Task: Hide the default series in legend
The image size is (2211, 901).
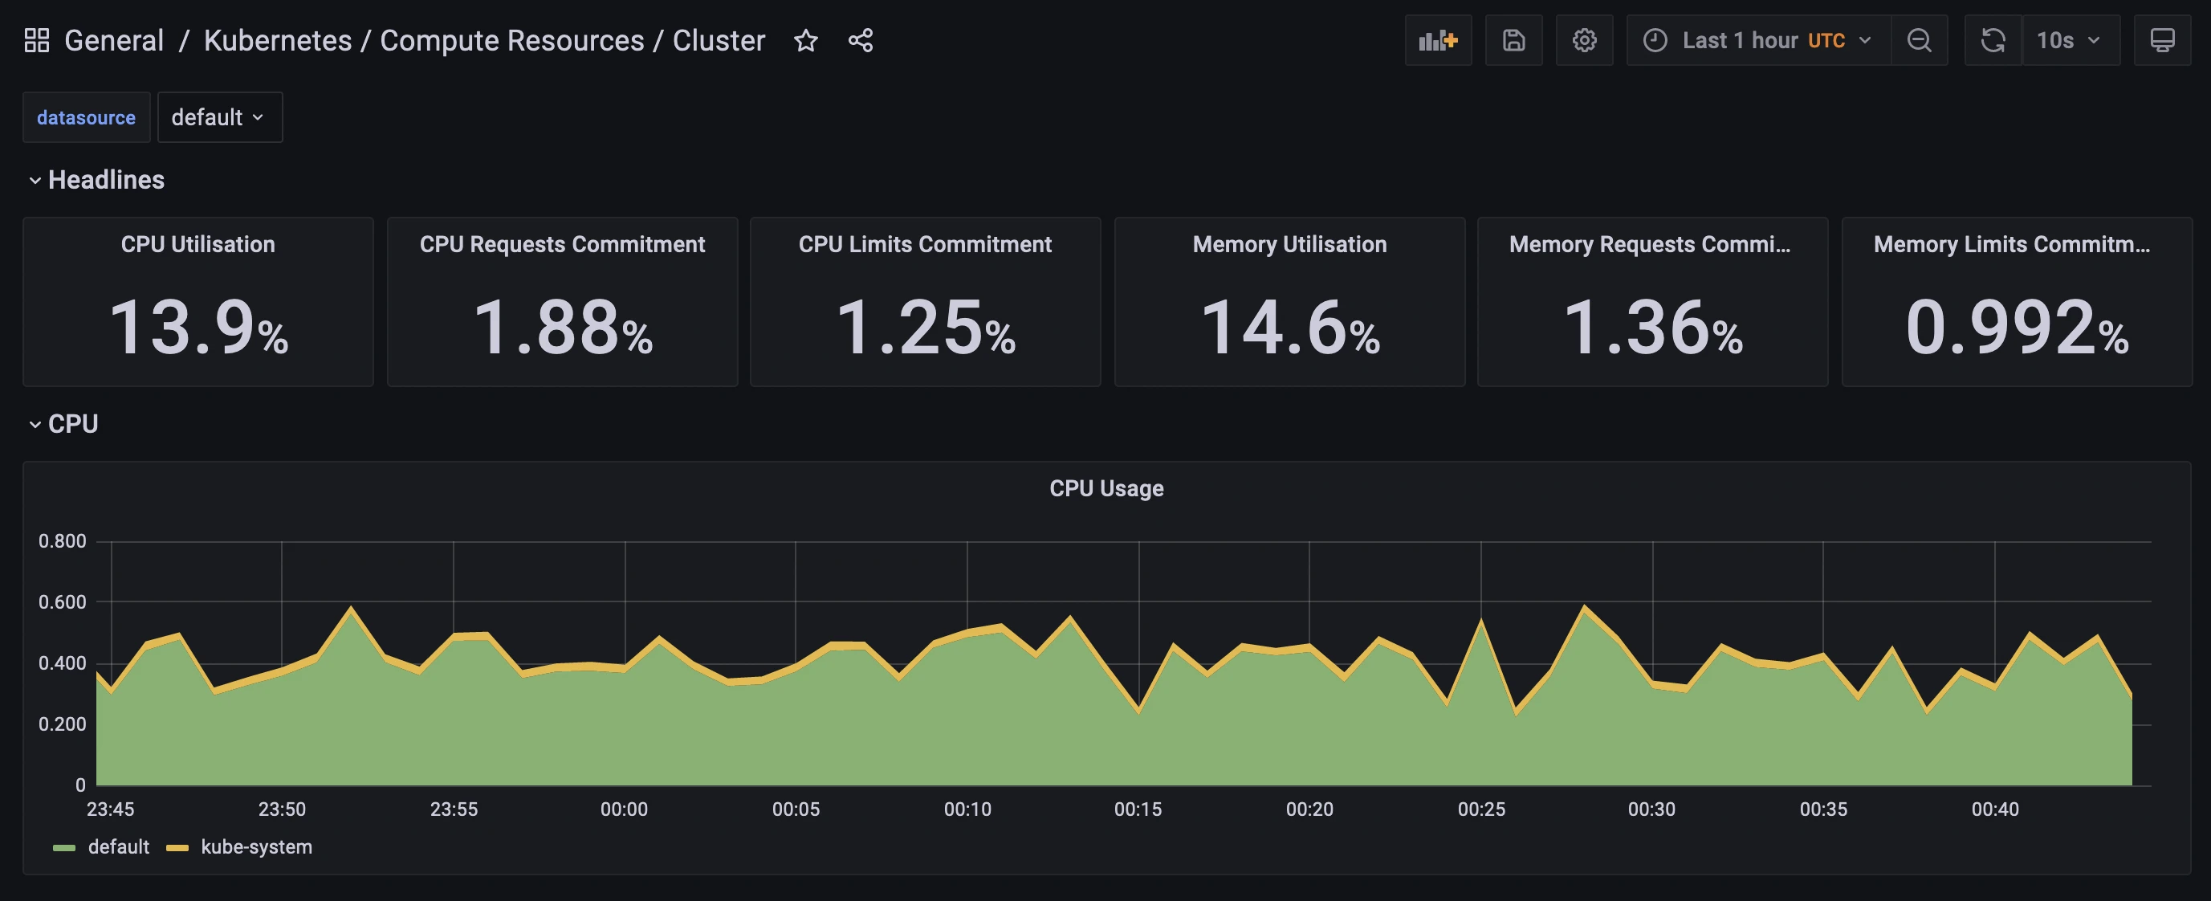Action: click(119, 846)
